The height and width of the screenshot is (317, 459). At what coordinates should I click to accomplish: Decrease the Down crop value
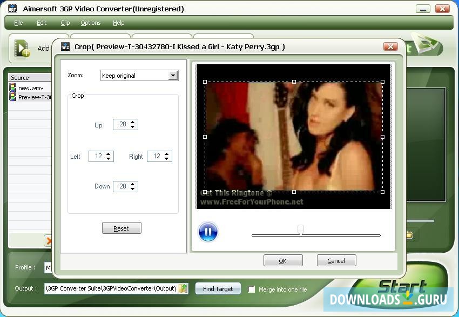coord(133,189)
